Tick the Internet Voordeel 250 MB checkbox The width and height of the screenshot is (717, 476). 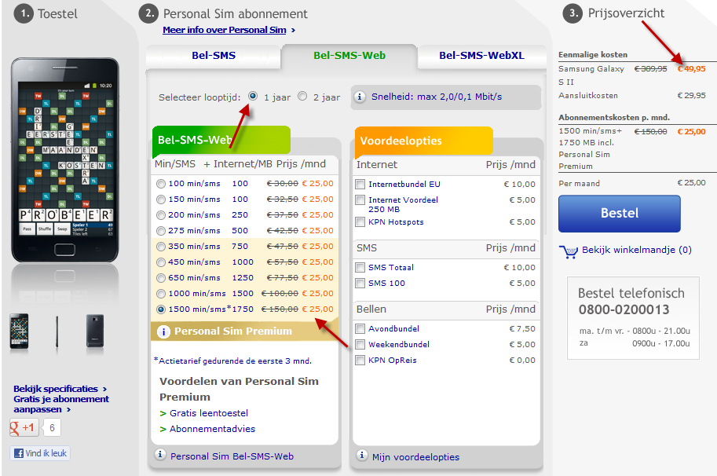click(x=360, y=200)
